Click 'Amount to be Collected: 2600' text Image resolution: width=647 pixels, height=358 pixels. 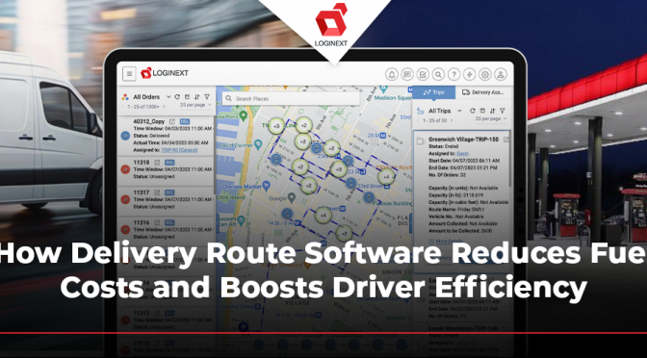[x=460, y=231]
